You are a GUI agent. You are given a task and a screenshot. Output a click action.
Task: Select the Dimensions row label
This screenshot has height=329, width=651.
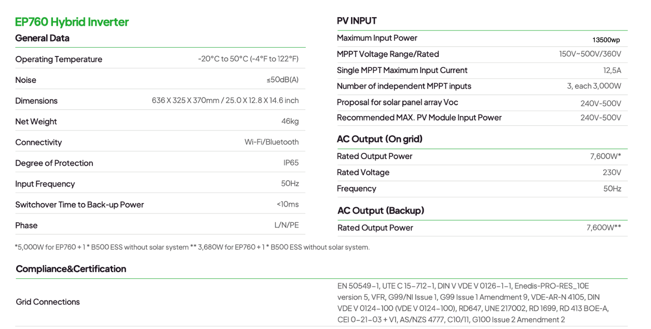(x=36, y=101)
